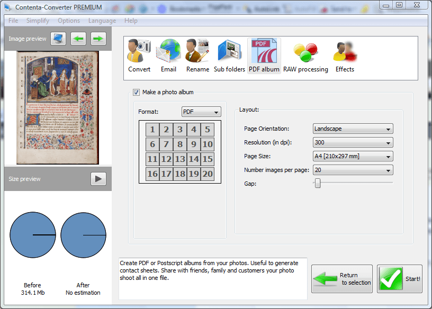
Task: Open the Sub folders tool
Action: click(230, 56)
